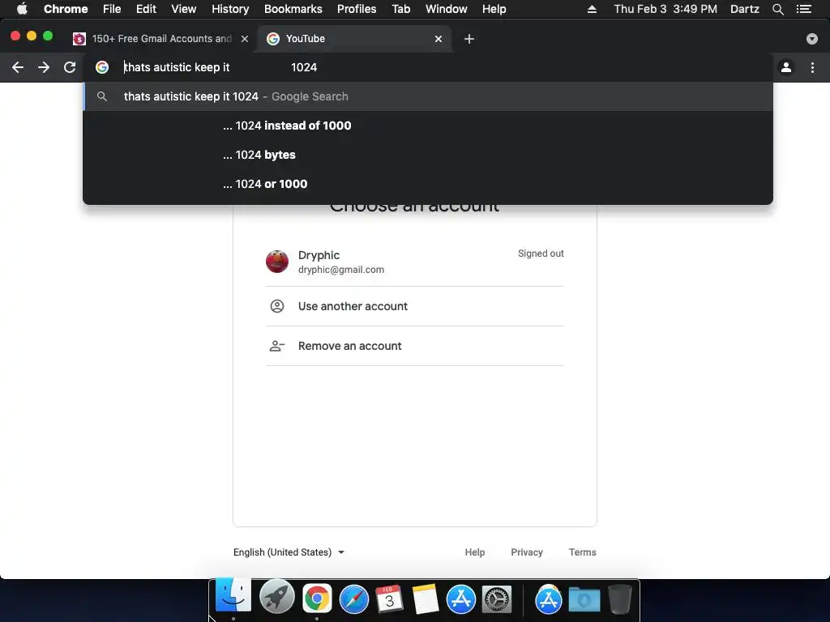The height and width of the screenshot is (622, 830).
Task: Open the Privacy link
Action: [527, 552]
